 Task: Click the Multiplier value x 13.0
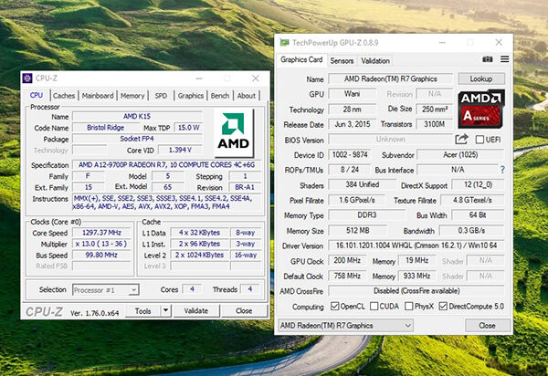(101, 244)
